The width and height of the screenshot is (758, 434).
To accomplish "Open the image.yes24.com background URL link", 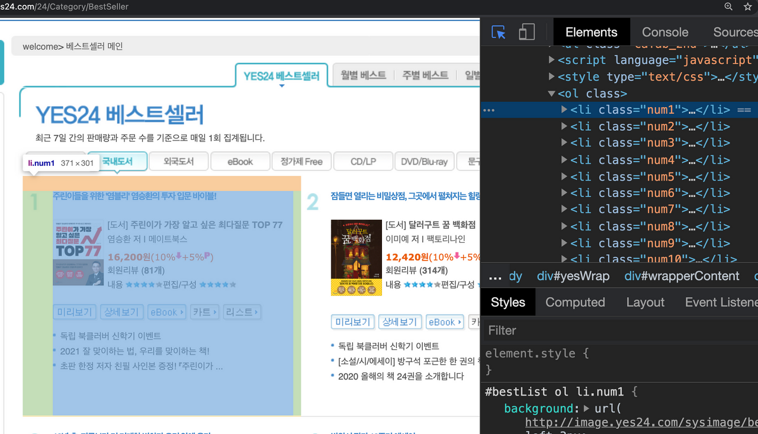I will (x=641, y=422).
